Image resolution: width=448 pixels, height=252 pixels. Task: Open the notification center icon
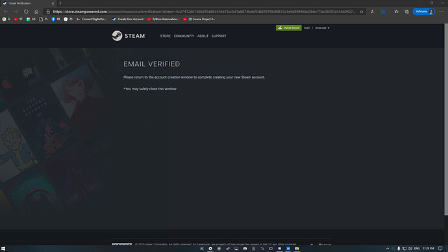440,249
